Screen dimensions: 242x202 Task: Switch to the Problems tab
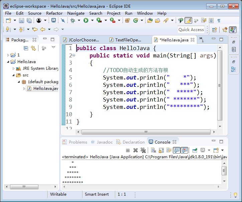pyautogui.click(x=78, y=142)
